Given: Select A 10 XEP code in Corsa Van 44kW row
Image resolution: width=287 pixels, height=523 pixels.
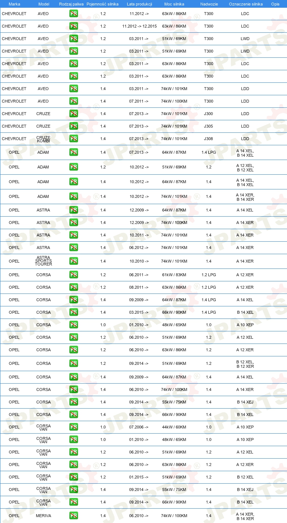Looking at the screenshot, I should (245, 427).
